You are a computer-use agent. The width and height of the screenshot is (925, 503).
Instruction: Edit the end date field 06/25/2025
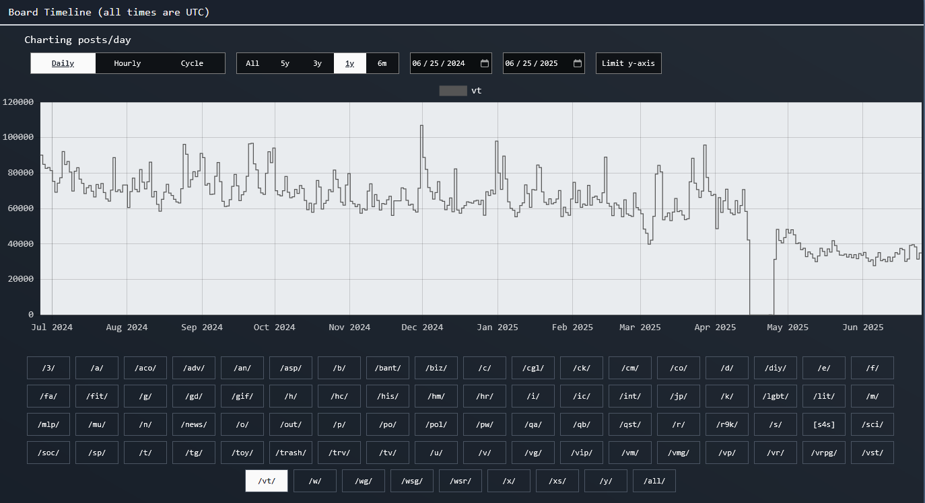click(x=544, y=63)
